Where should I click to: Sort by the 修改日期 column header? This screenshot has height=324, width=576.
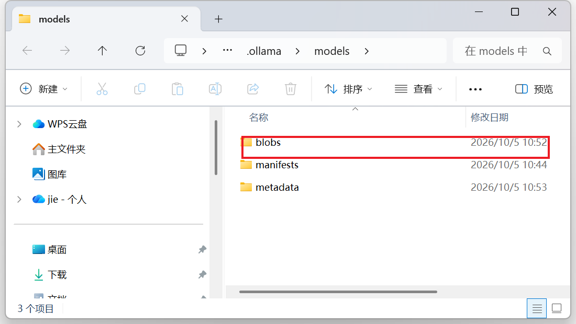489,117
